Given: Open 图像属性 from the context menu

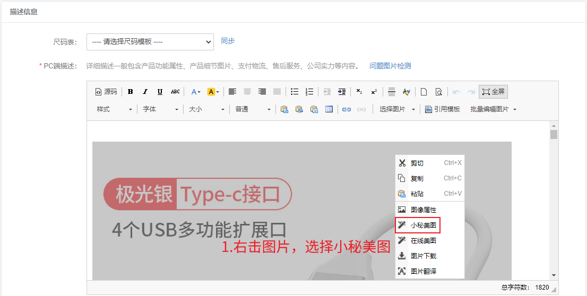Looking at the screenshot, I should click(x=430, y=210).
